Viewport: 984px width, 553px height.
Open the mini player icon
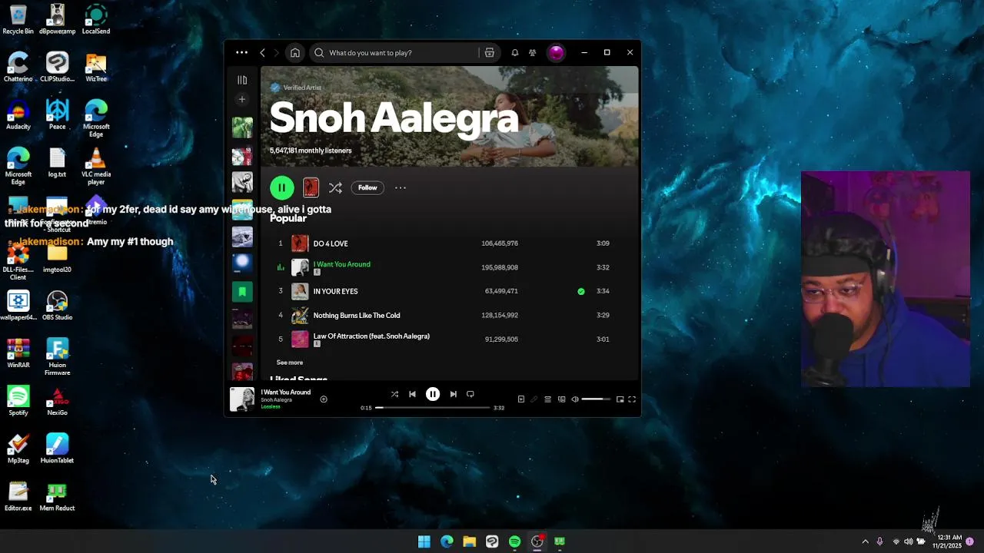620,399
